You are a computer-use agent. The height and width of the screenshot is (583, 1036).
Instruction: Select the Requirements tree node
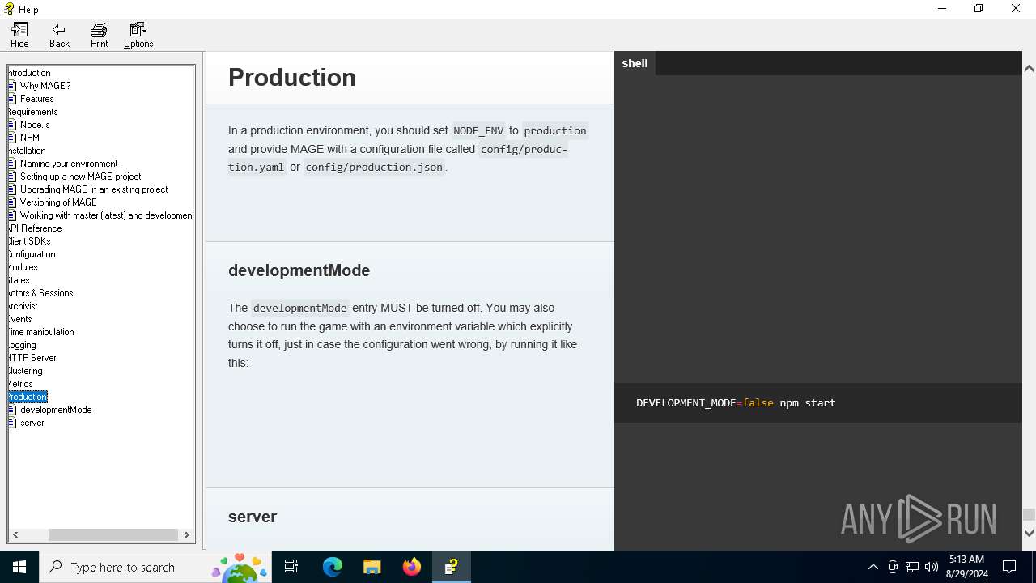pos(32,112)
